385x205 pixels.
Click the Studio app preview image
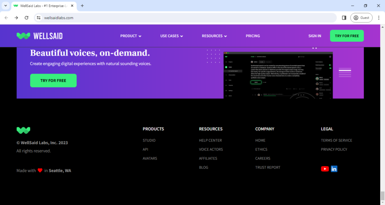coord(278,75)
